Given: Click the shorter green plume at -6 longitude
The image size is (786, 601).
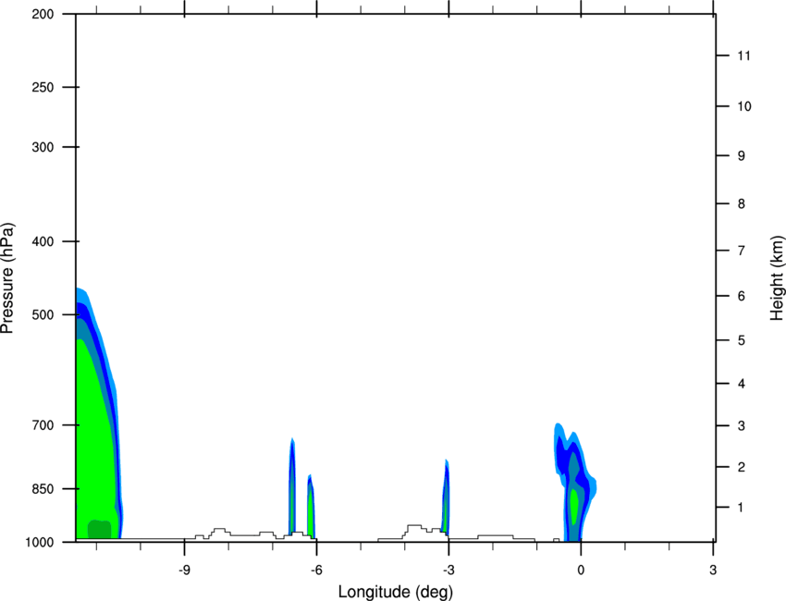Looking at the screenshot, I should point(311,507).
